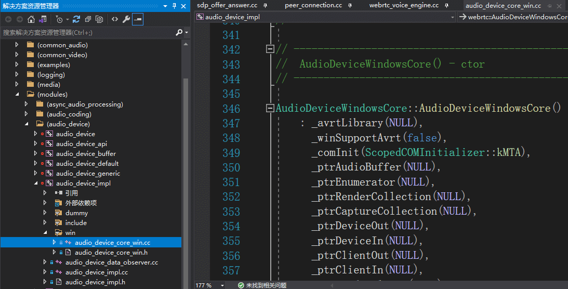Click the view code angle brackets icon

tap(115, 19)
